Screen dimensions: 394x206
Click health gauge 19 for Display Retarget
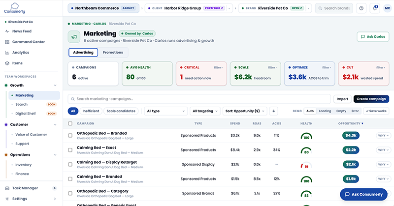point(306,165)
